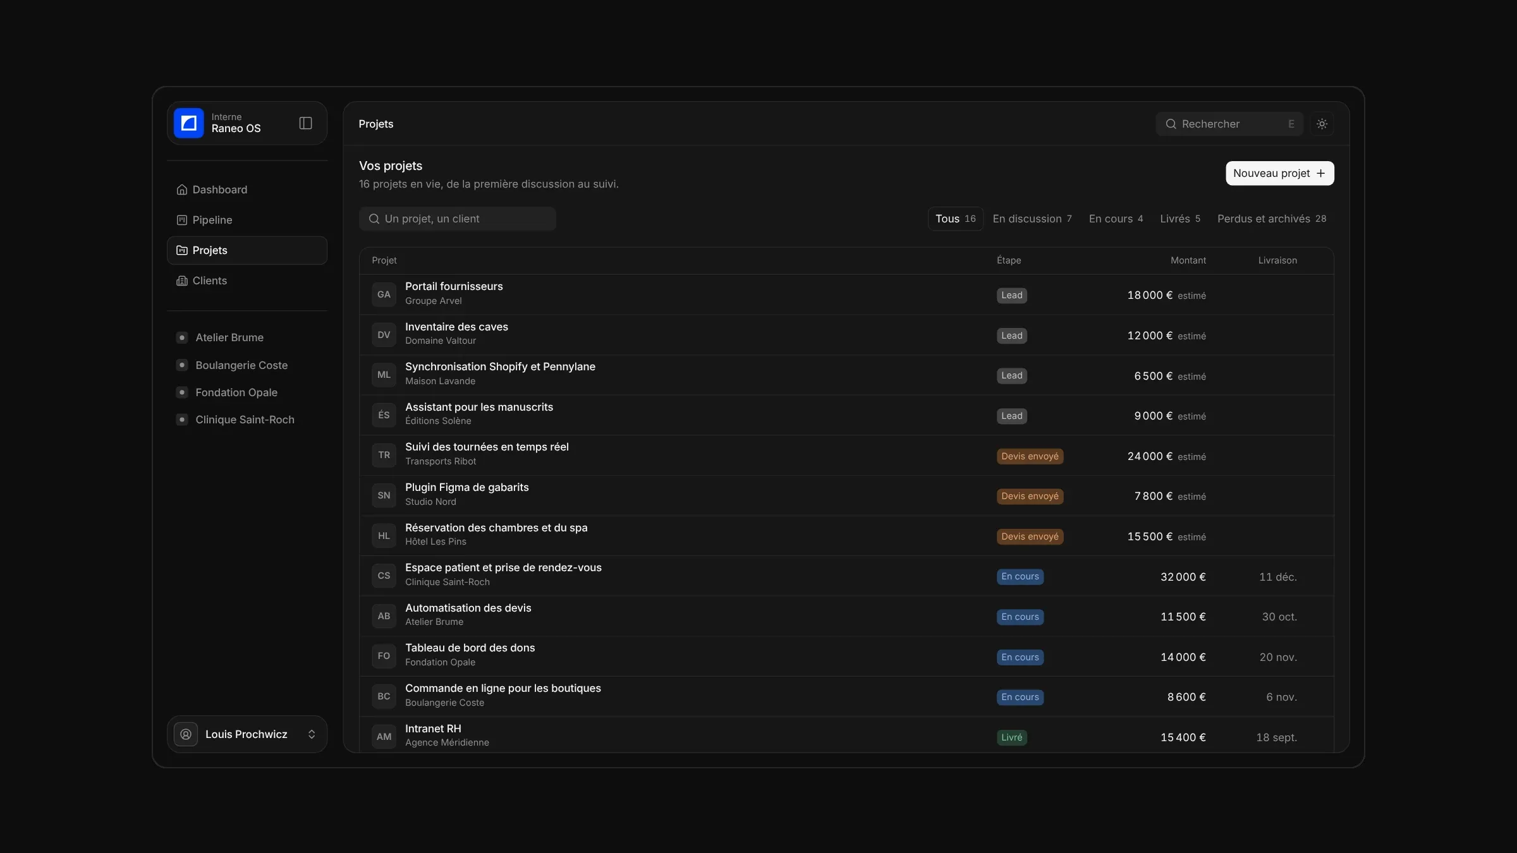Go to Clients via building icon
This screenshot has height=853, width=1517.
click(182, 281)
